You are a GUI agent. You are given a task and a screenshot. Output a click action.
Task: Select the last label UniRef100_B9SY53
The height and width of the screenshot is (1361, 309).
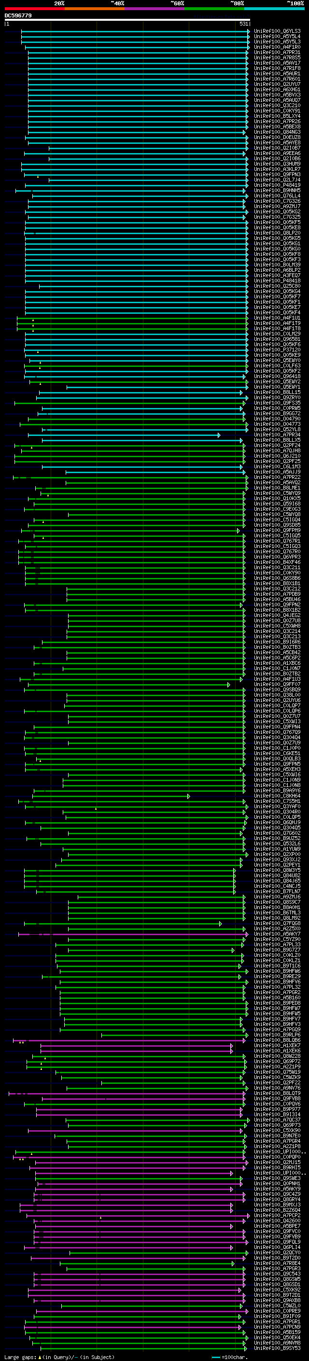277,1348
